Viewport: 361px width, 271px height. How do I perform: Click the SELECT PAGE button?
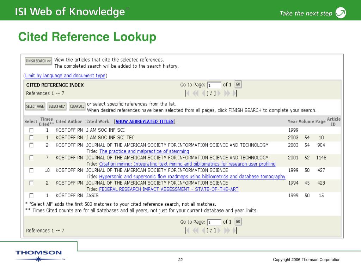point(35,106)
